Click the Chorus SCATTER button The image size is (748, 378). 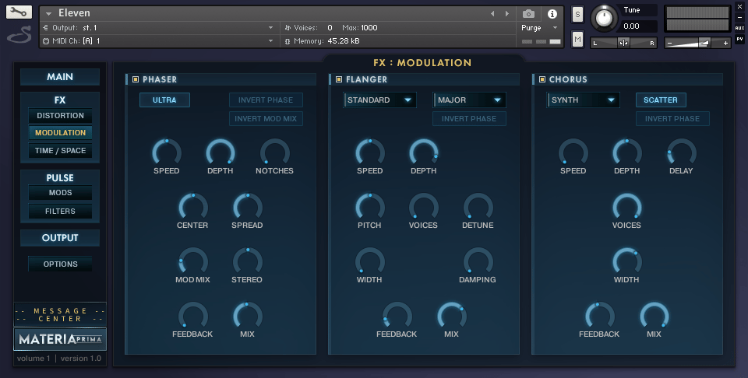(x=660, y=100)
